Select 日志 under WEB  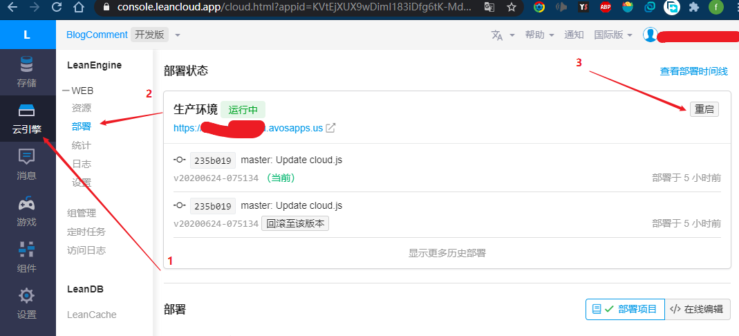82,164
